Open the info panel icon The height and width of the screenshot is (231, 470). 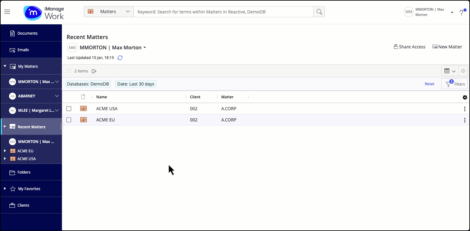coord(463,71)
